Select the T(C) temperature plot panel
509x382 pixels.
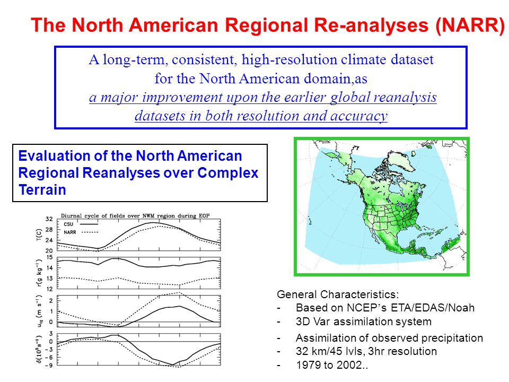pyautogui.click(x=139, y=235)
